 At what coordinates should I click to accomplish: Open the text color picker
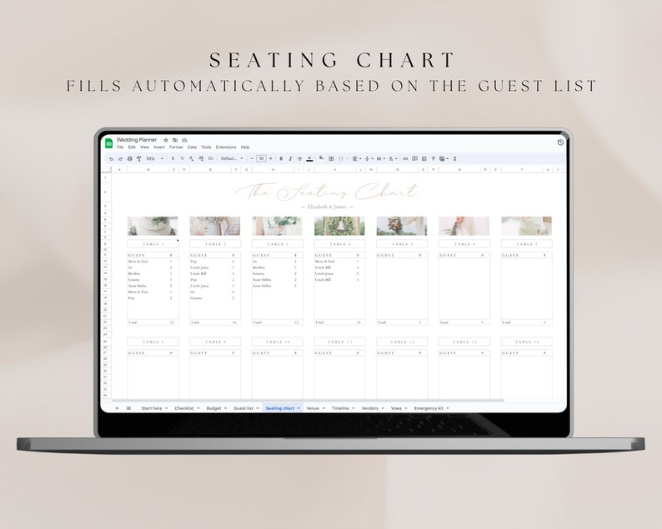[309, 159]
